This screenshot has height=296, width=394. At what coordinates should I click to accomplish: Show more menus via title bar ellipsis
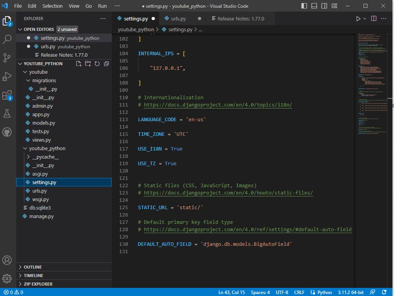tap(117, 6)
